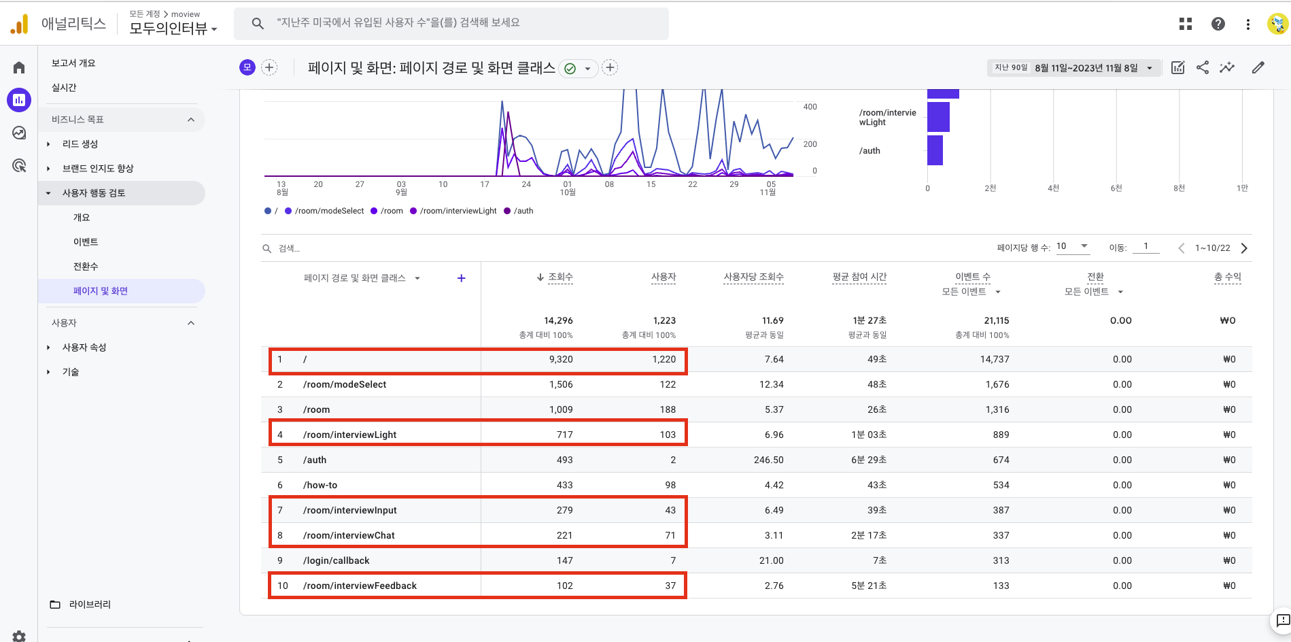1291x642 pixels.
Task: Select the 페이지 및 화면 report
Action: tap(122, 291)
